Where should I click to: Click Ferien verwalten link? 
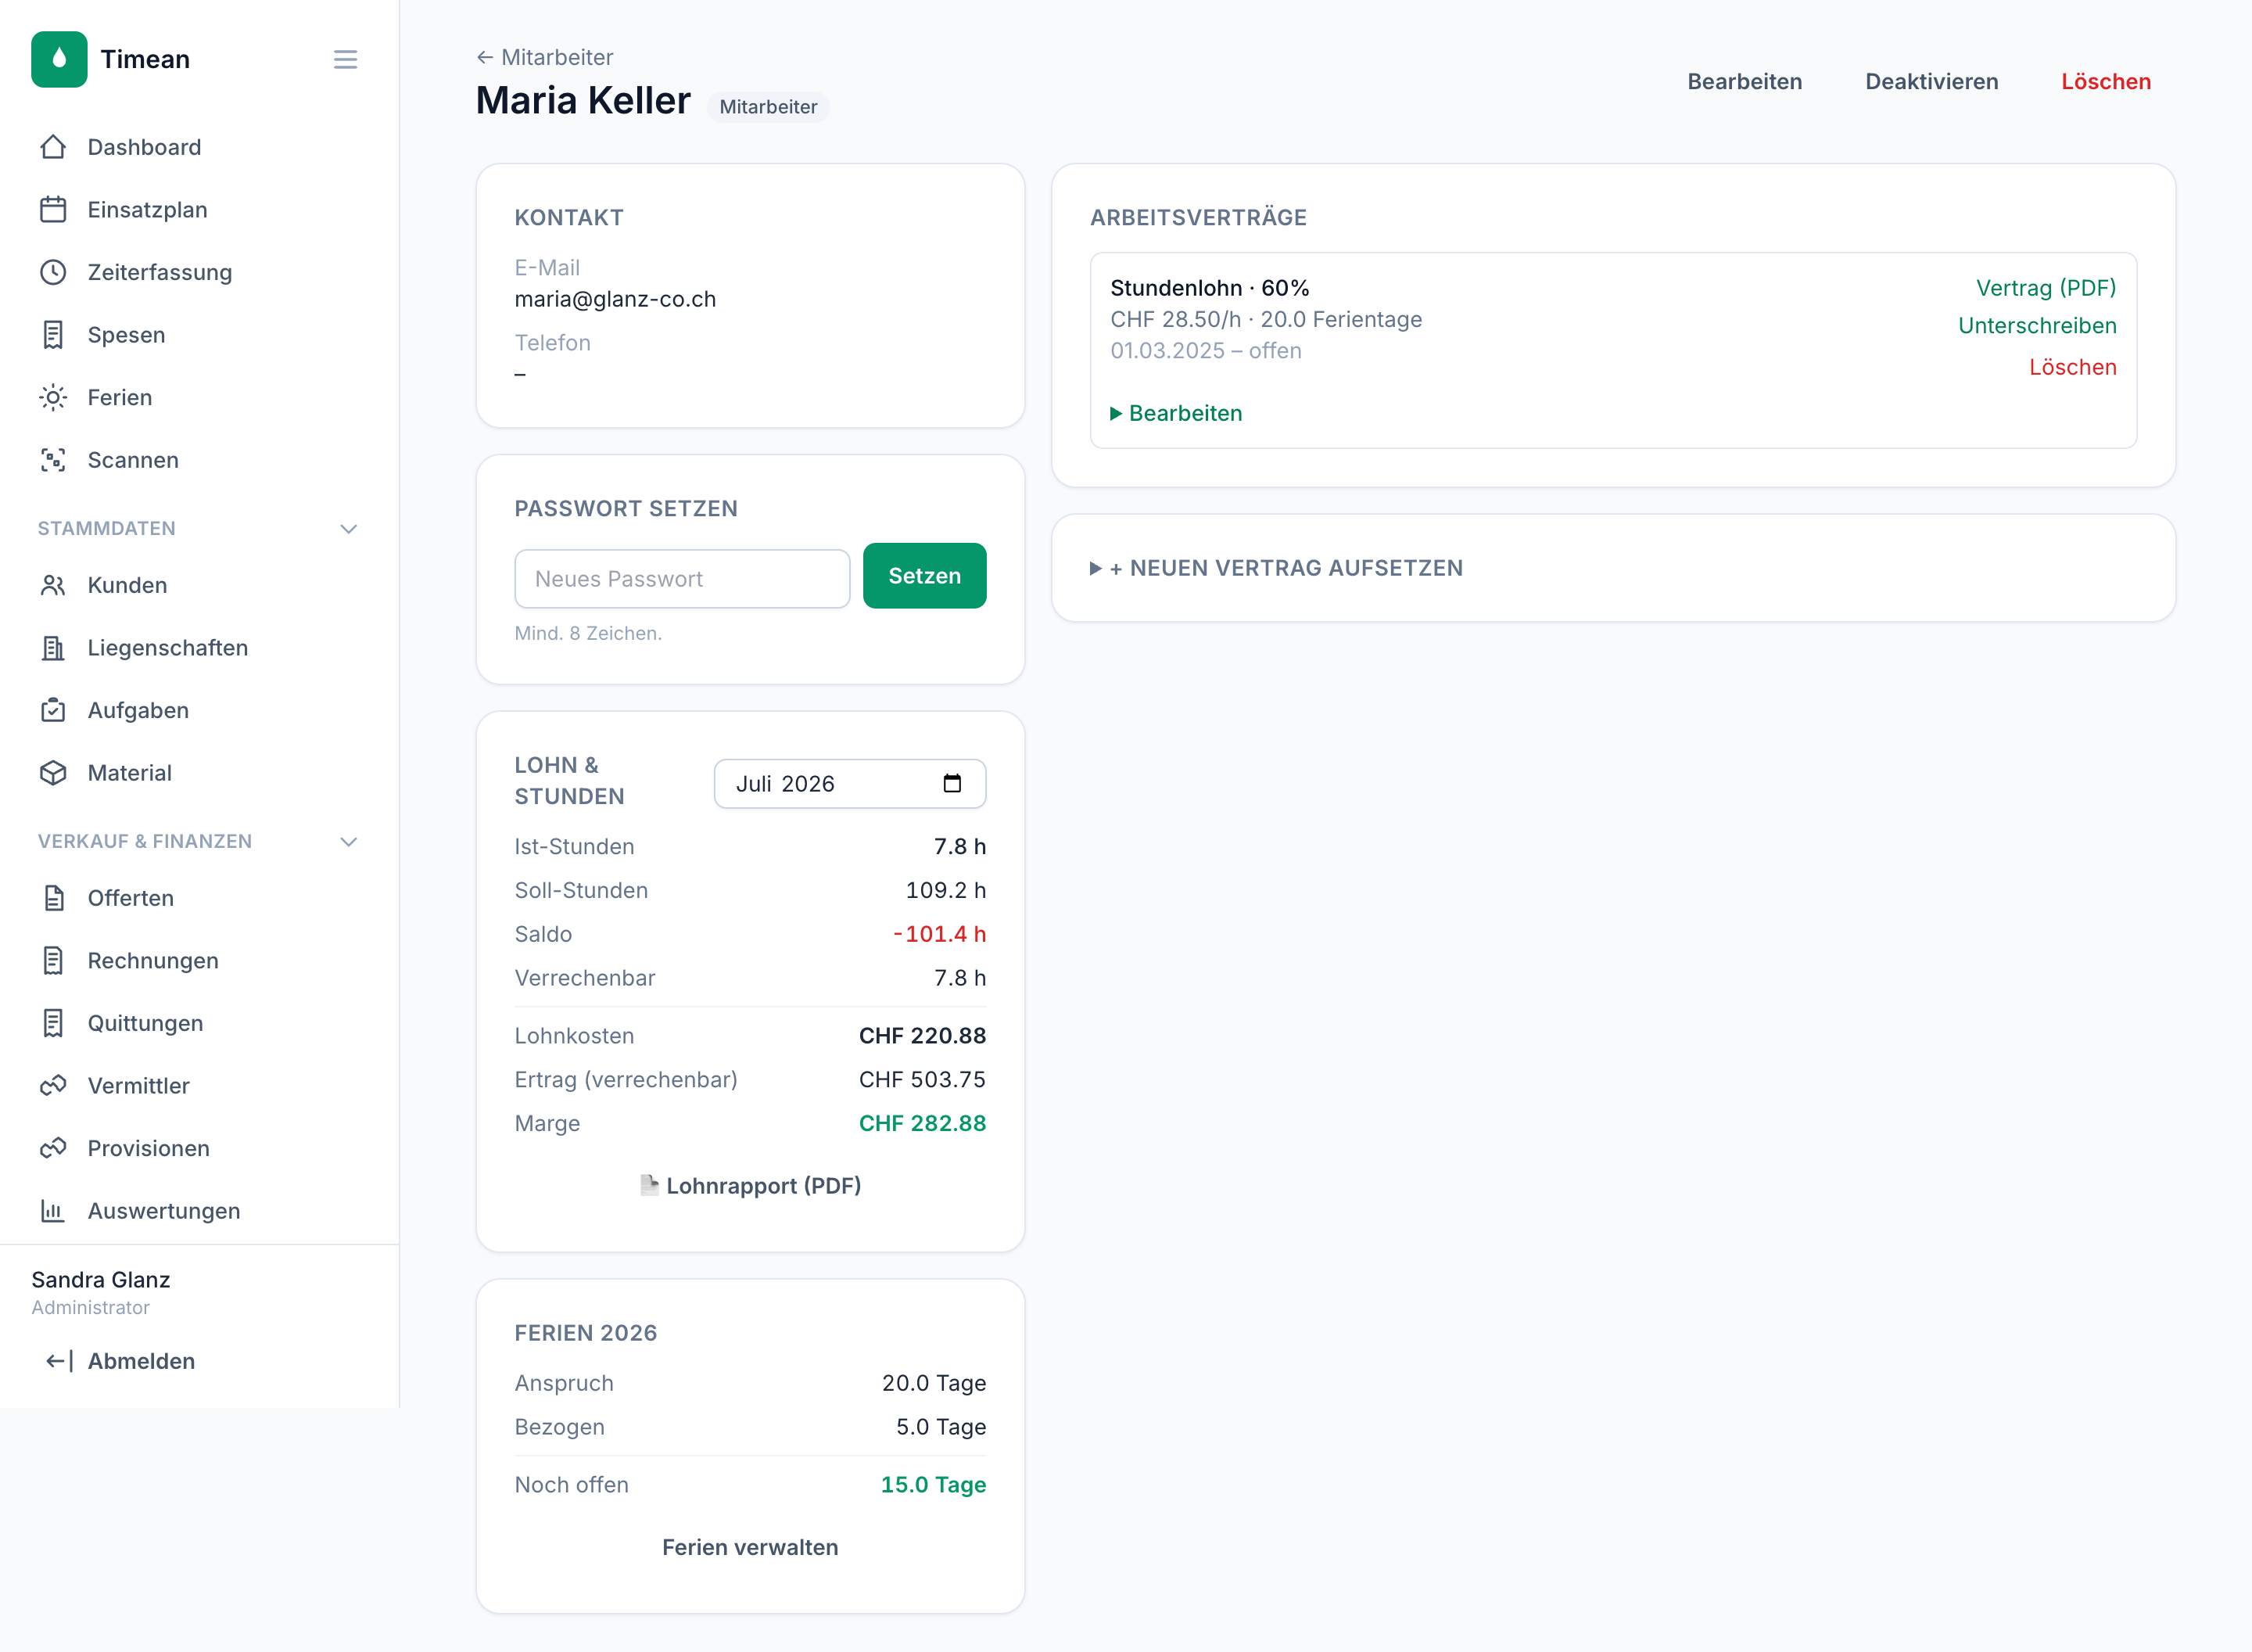[750, 1547]
